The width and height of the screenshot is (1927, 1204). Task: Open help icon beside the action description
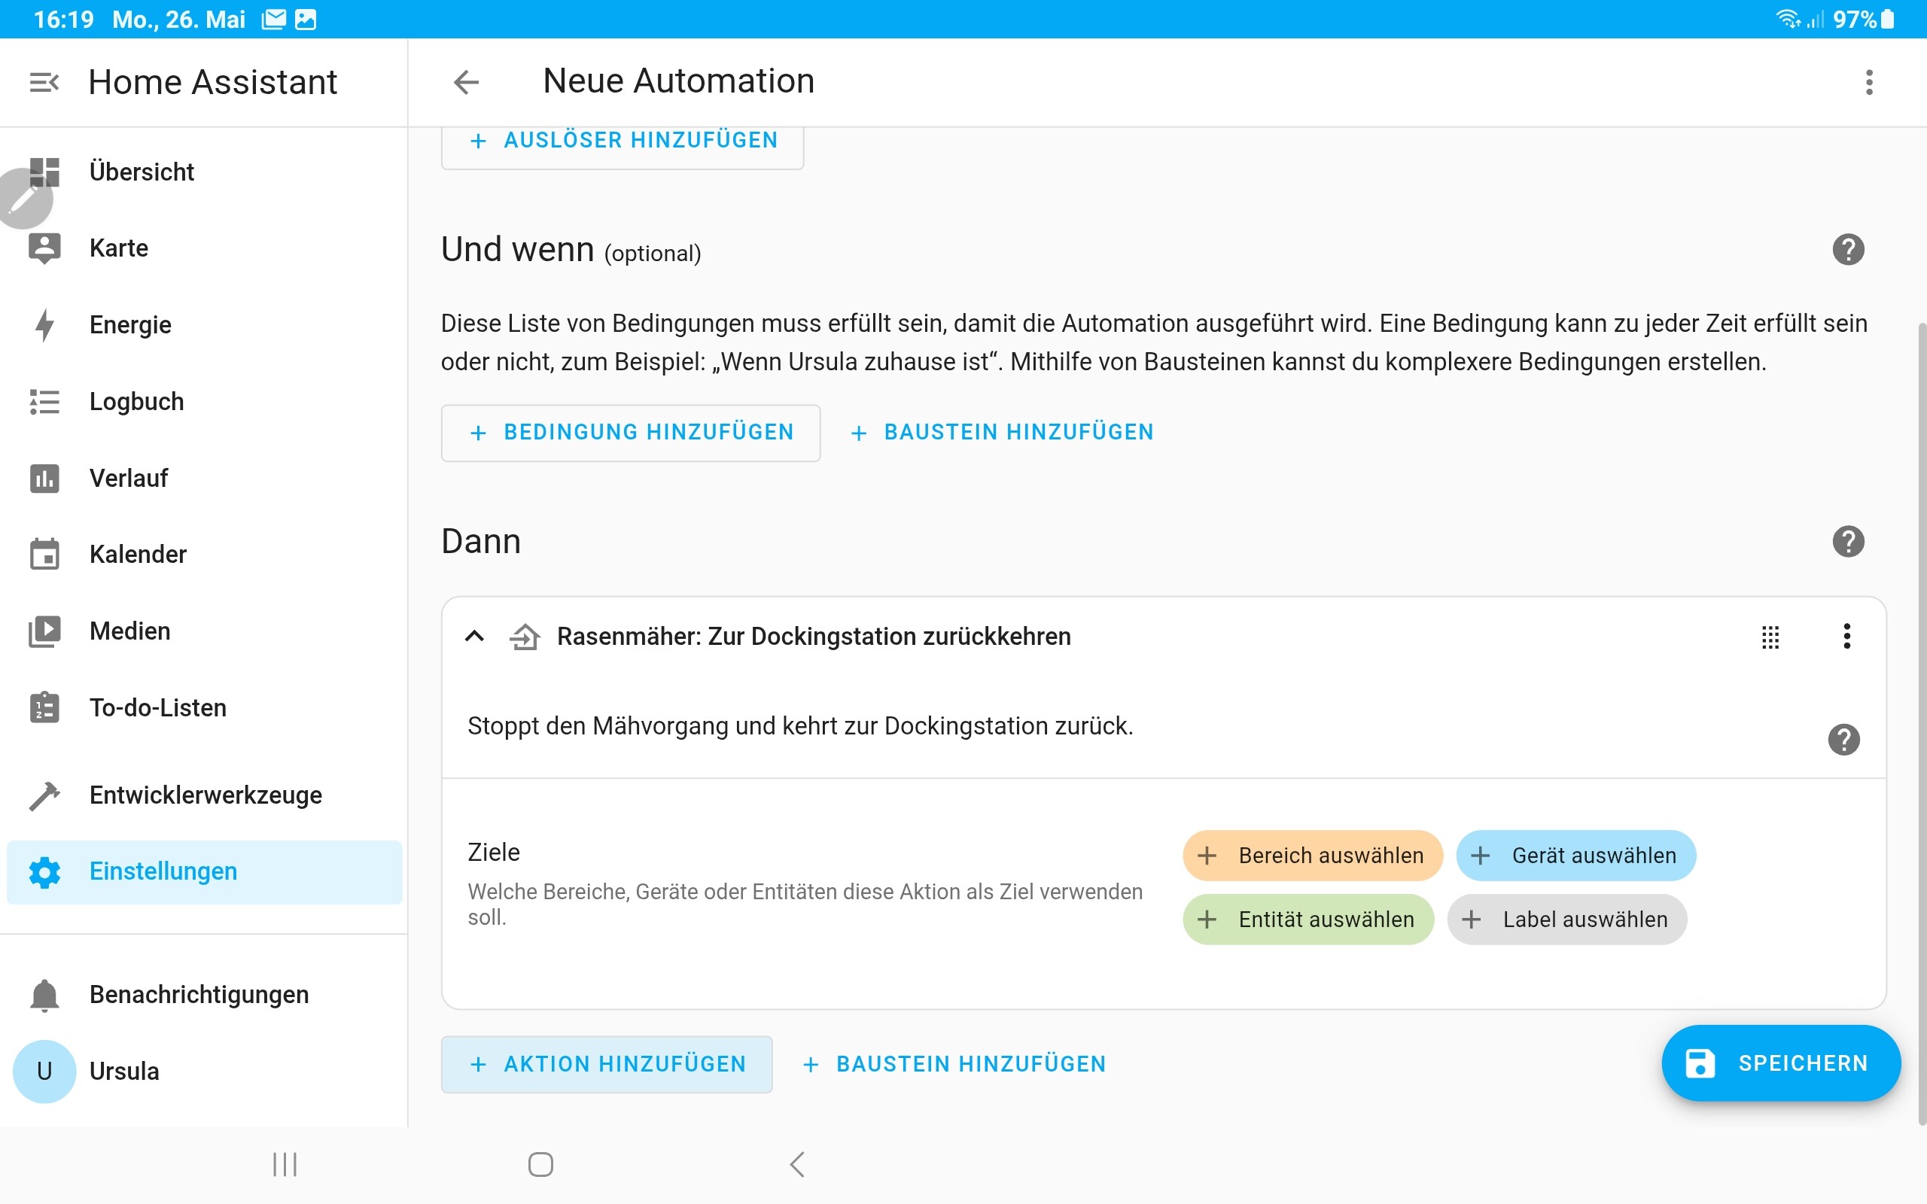[x=1843, y=740]
